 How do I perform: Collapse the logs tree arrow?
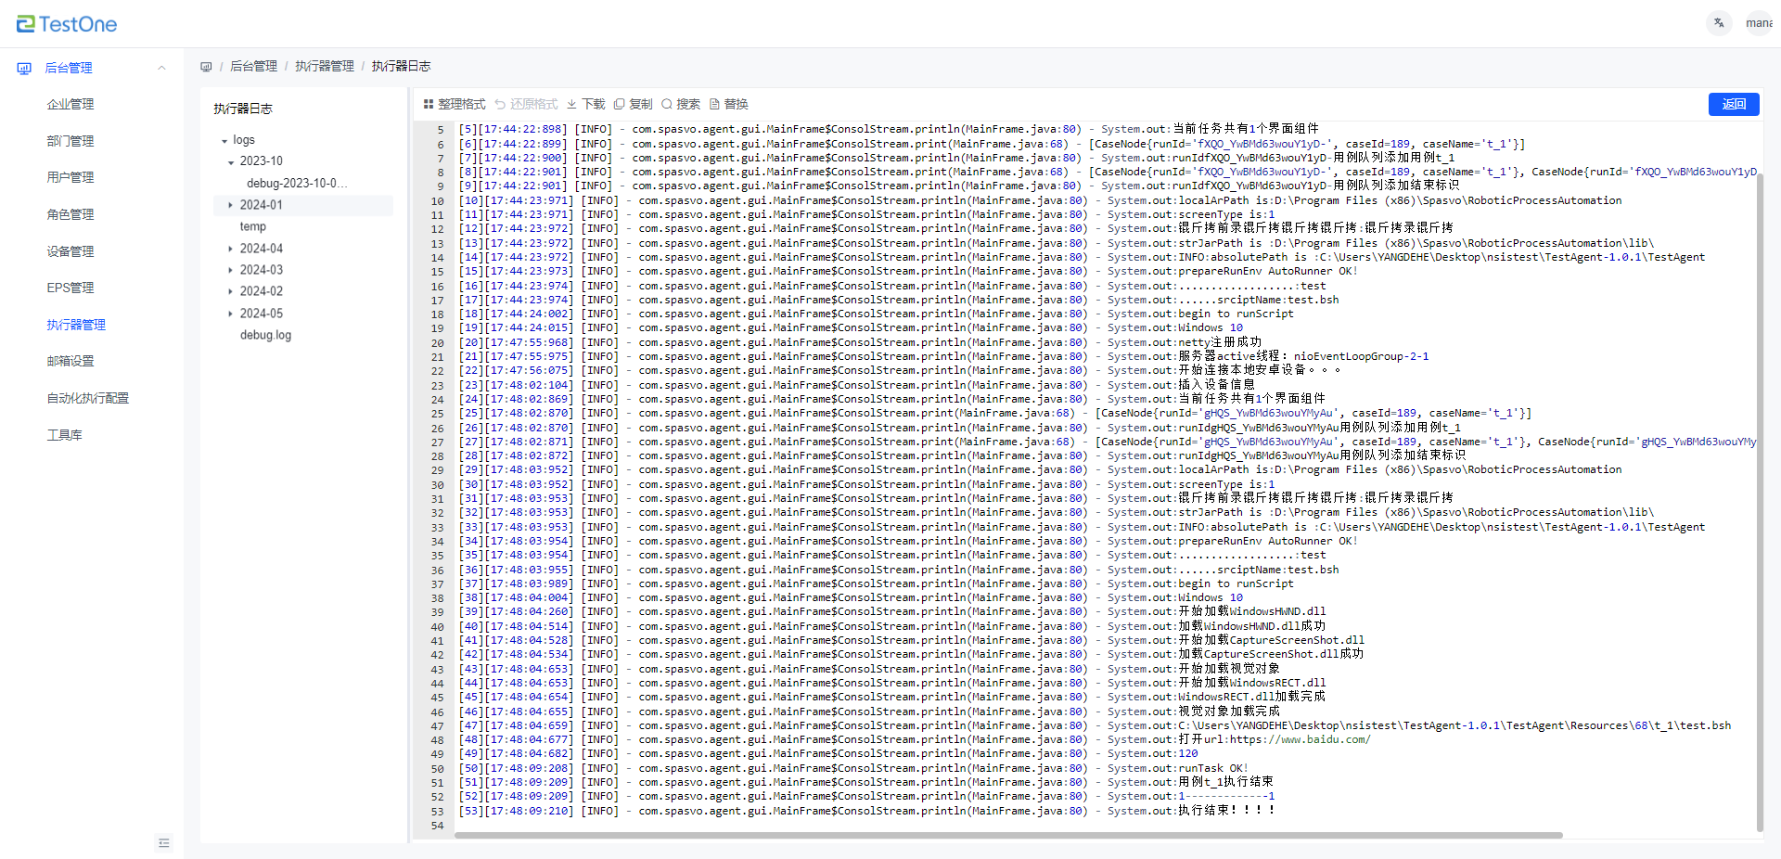click(x=224, y=141)
